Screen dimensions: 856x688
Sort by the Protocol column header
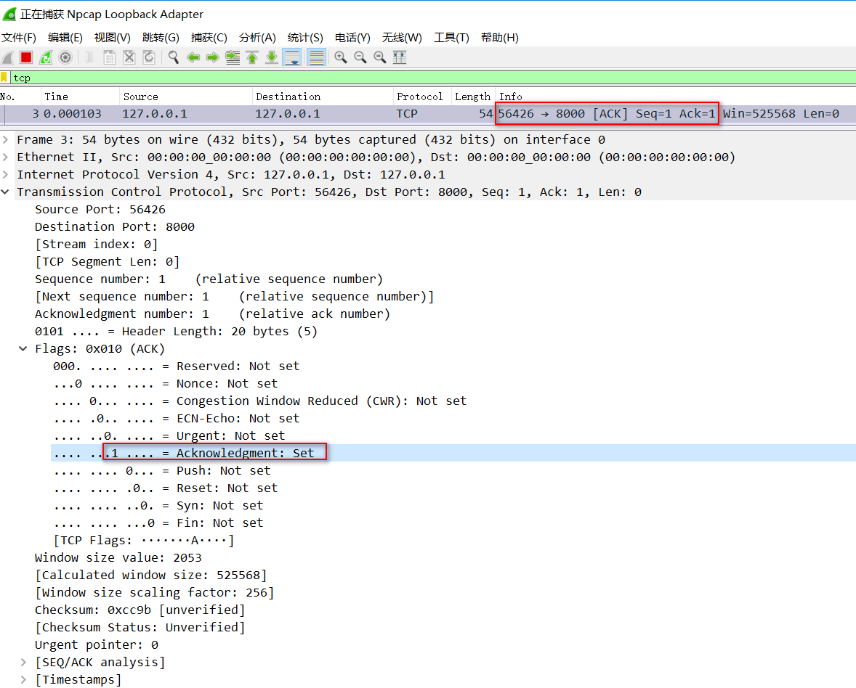pos(419,97)
